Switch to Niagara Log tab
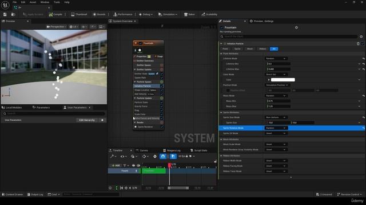Screen dimensions: 366x205 pos(172,150)
